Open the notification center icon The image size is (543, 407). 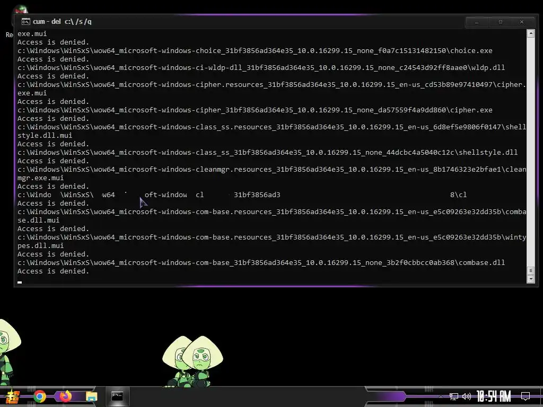(x=526, y=396)
